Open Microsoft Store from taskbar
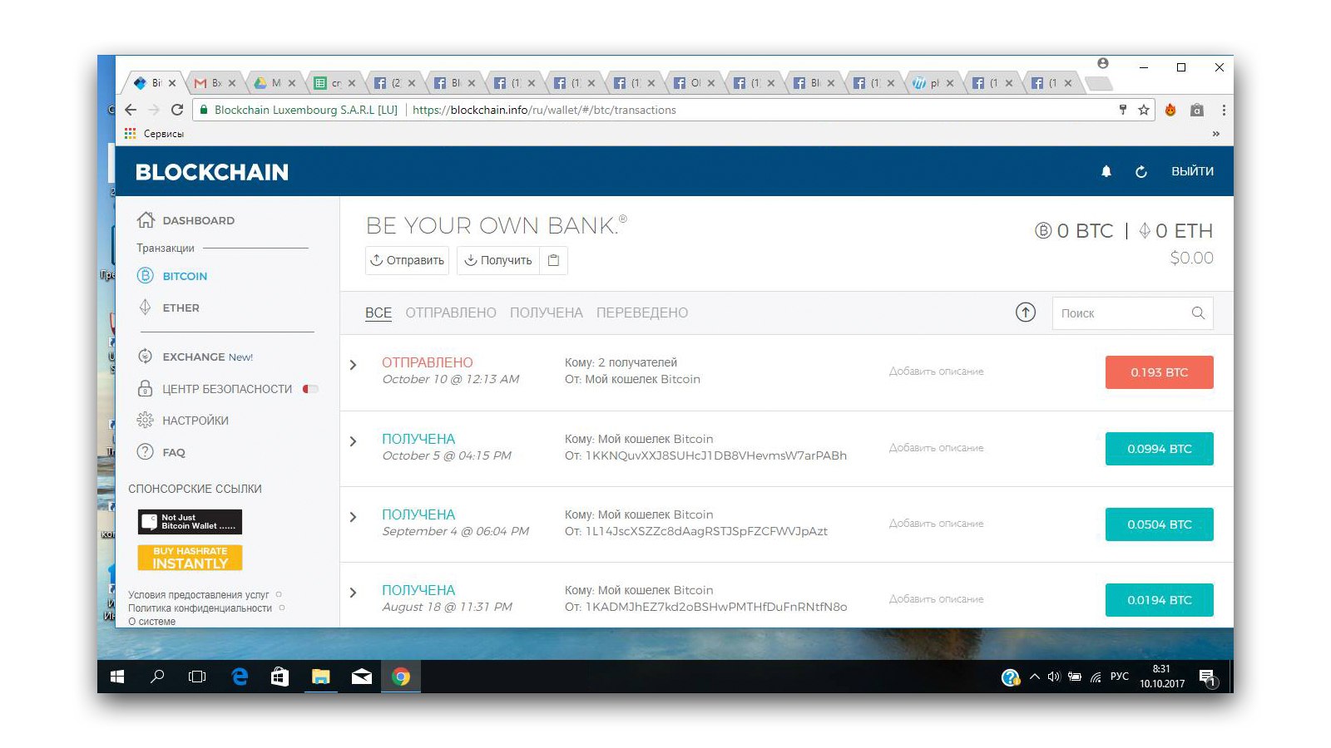 (280, 677)
